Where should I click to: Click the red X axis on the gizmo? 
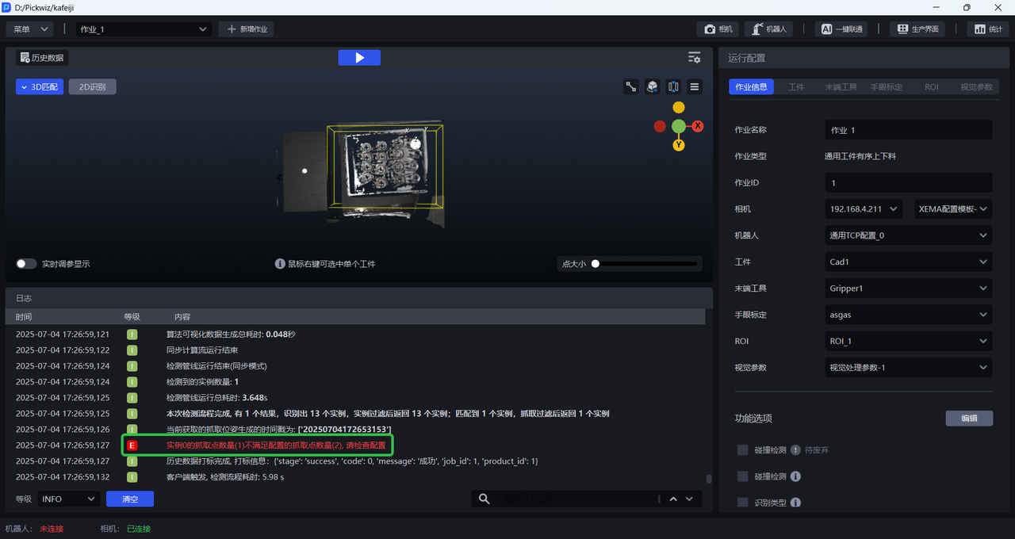pos(698,126)
